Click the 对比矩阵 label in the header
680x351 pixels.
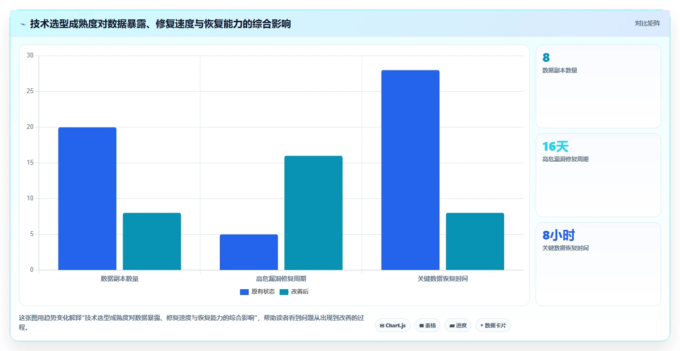click(647, 23)
